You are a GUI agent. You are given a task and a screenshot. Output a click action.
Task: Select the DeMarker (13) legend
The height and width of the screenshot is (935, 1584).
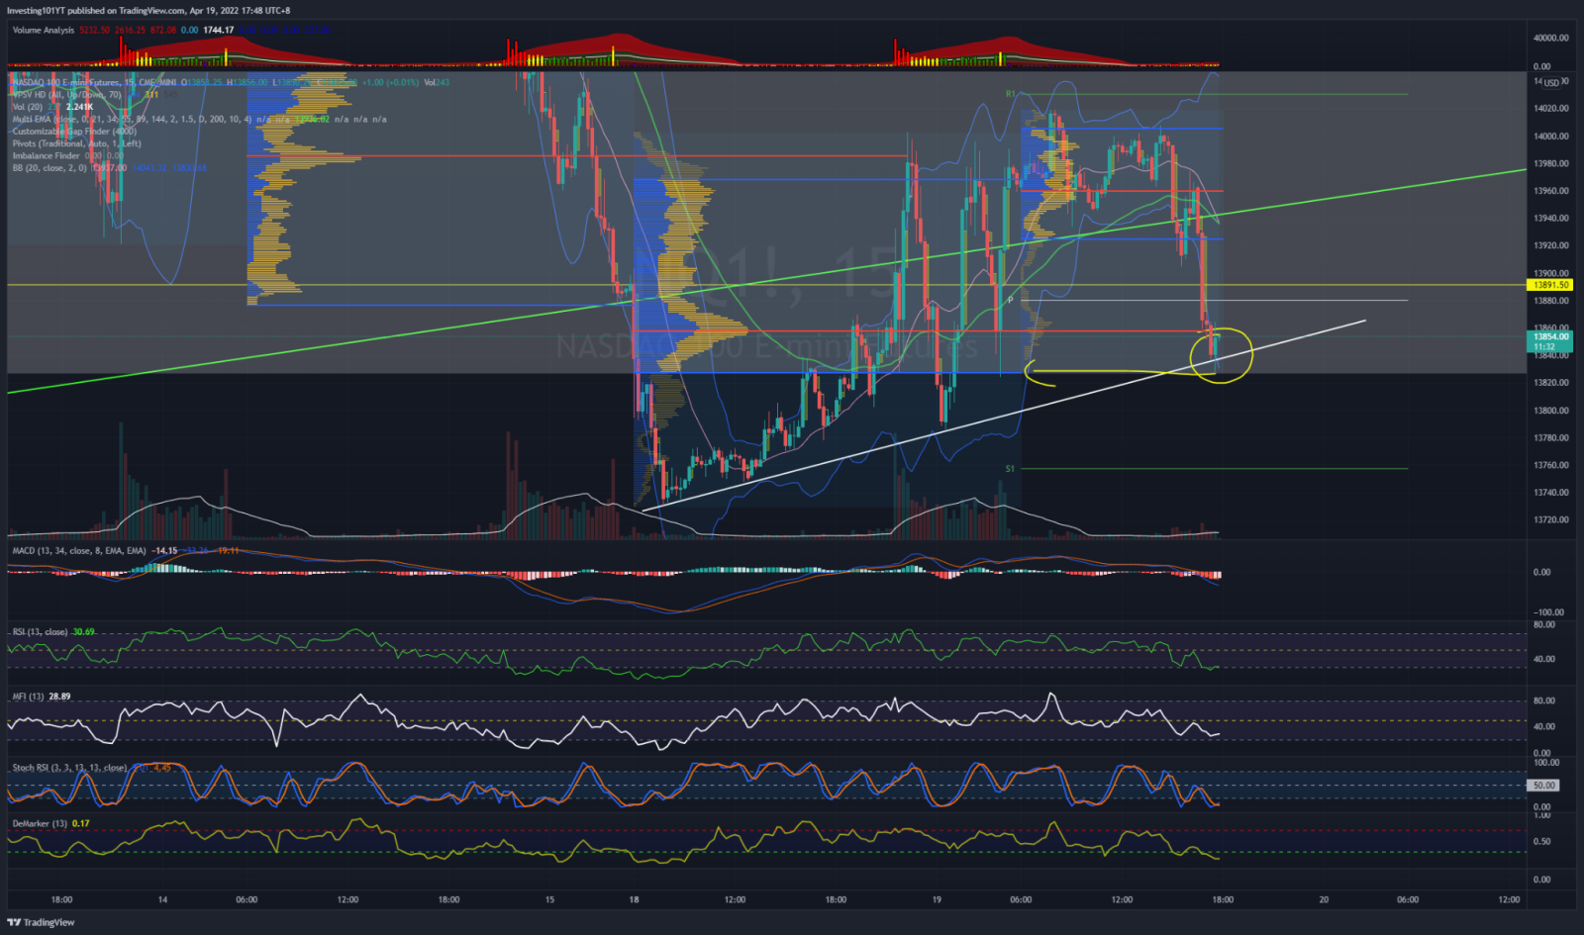pyautogui.click(x=40, y=823)
